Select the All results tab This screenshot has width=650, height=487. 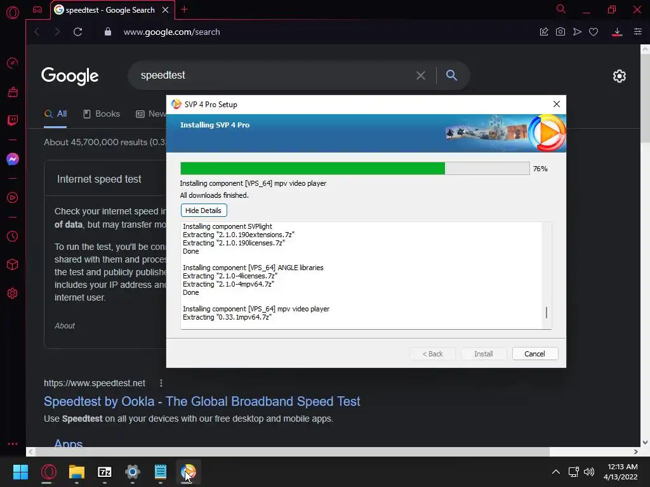(56, 114)
